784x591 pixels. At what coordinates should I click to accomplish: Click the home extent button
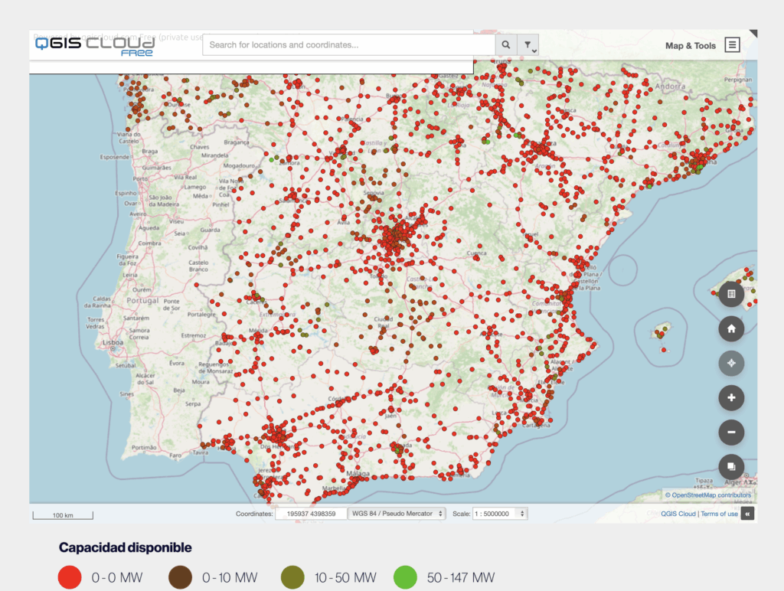731,329
